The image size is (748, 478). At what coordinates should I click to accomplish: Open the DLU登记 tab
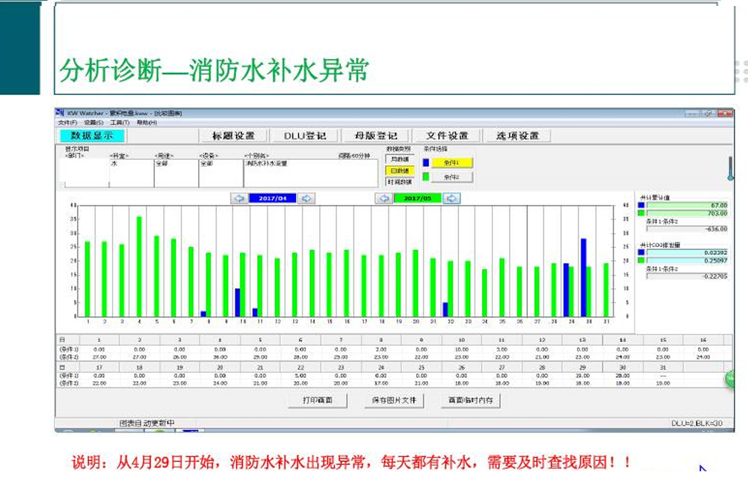(305, 136)
